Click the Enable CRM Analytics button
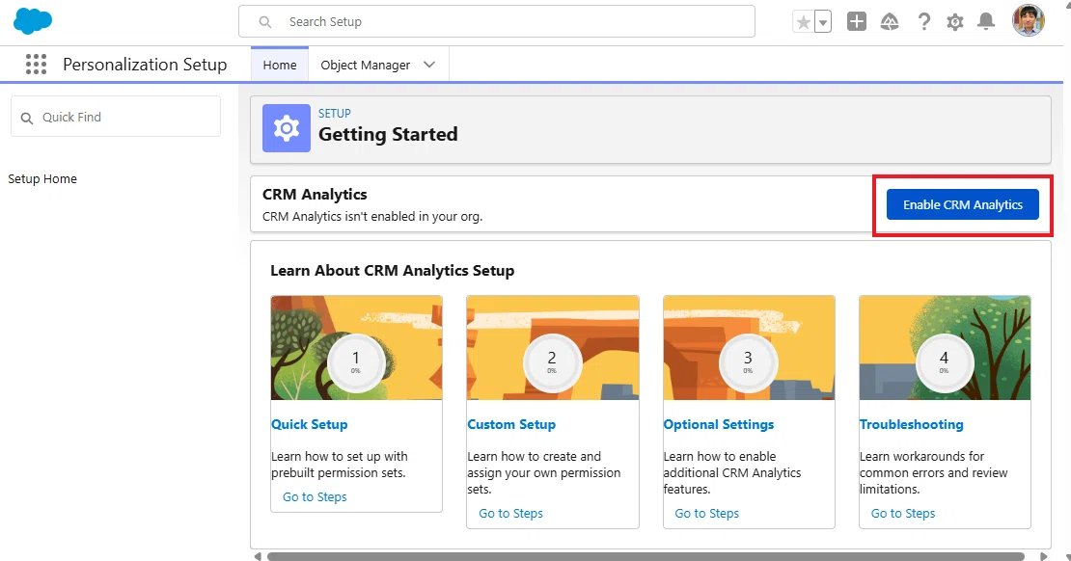 point(962,204)
